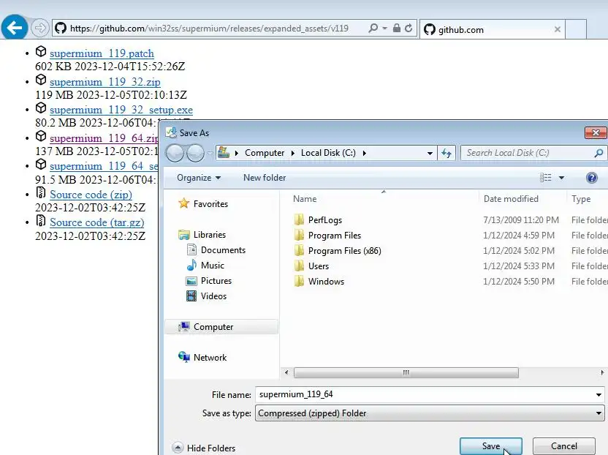Create a New folder
Screen dimensions: 608x455
click(265, 178)
